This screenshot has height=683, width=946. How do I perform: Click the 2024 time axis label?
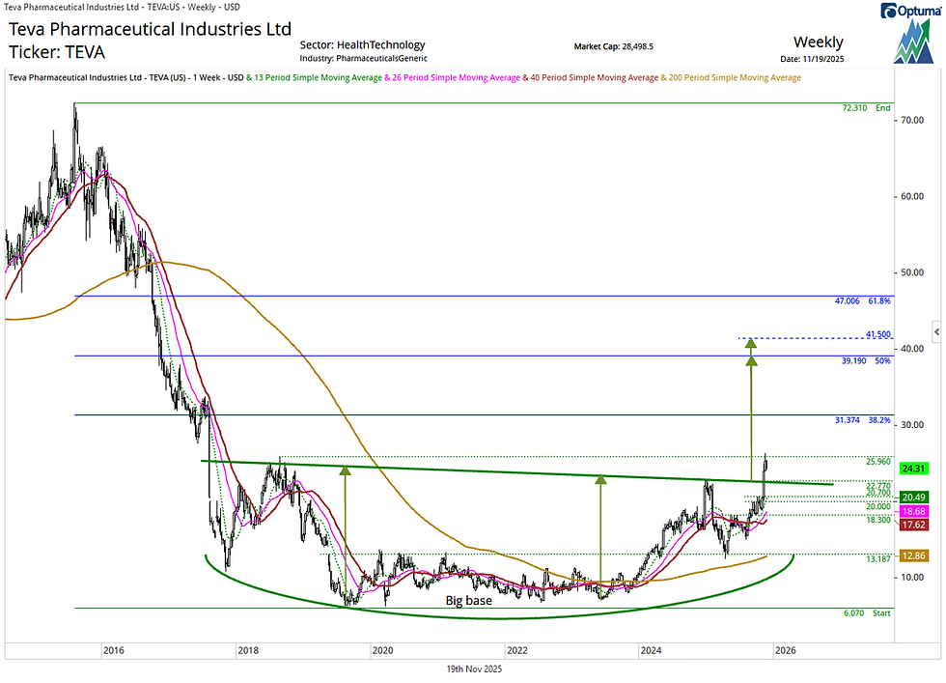tap(651, 651)
